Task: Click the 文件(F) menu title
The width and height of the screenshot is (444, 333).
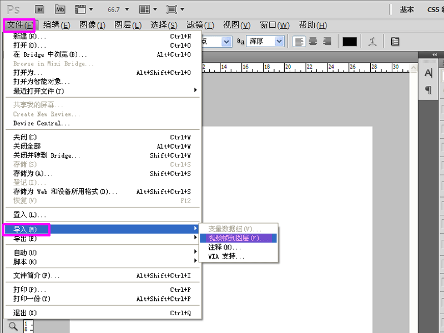Action: point(20,25)
